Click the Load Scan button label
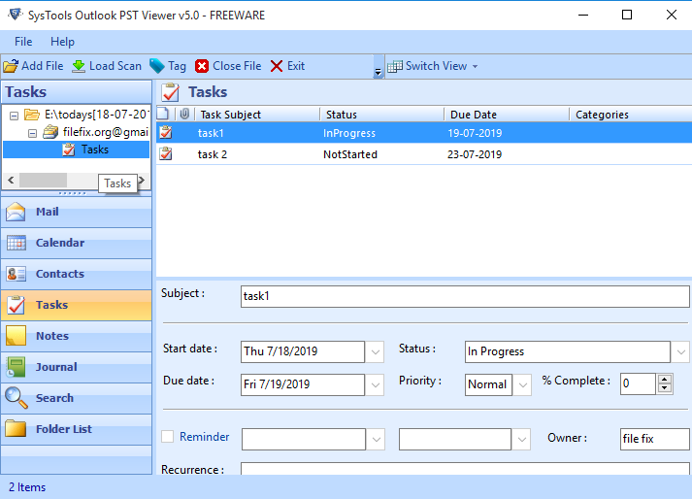Screen dimensions: 692x499 [x=115, y=66]
